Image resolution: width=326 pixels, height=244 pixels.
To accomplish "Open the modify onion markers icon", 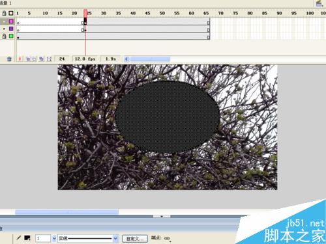I will click(x=50, y=59).
